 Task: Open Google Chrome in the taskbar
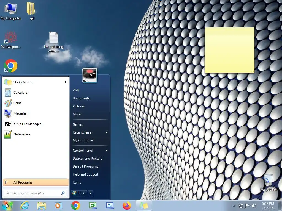tap(75, 206)
